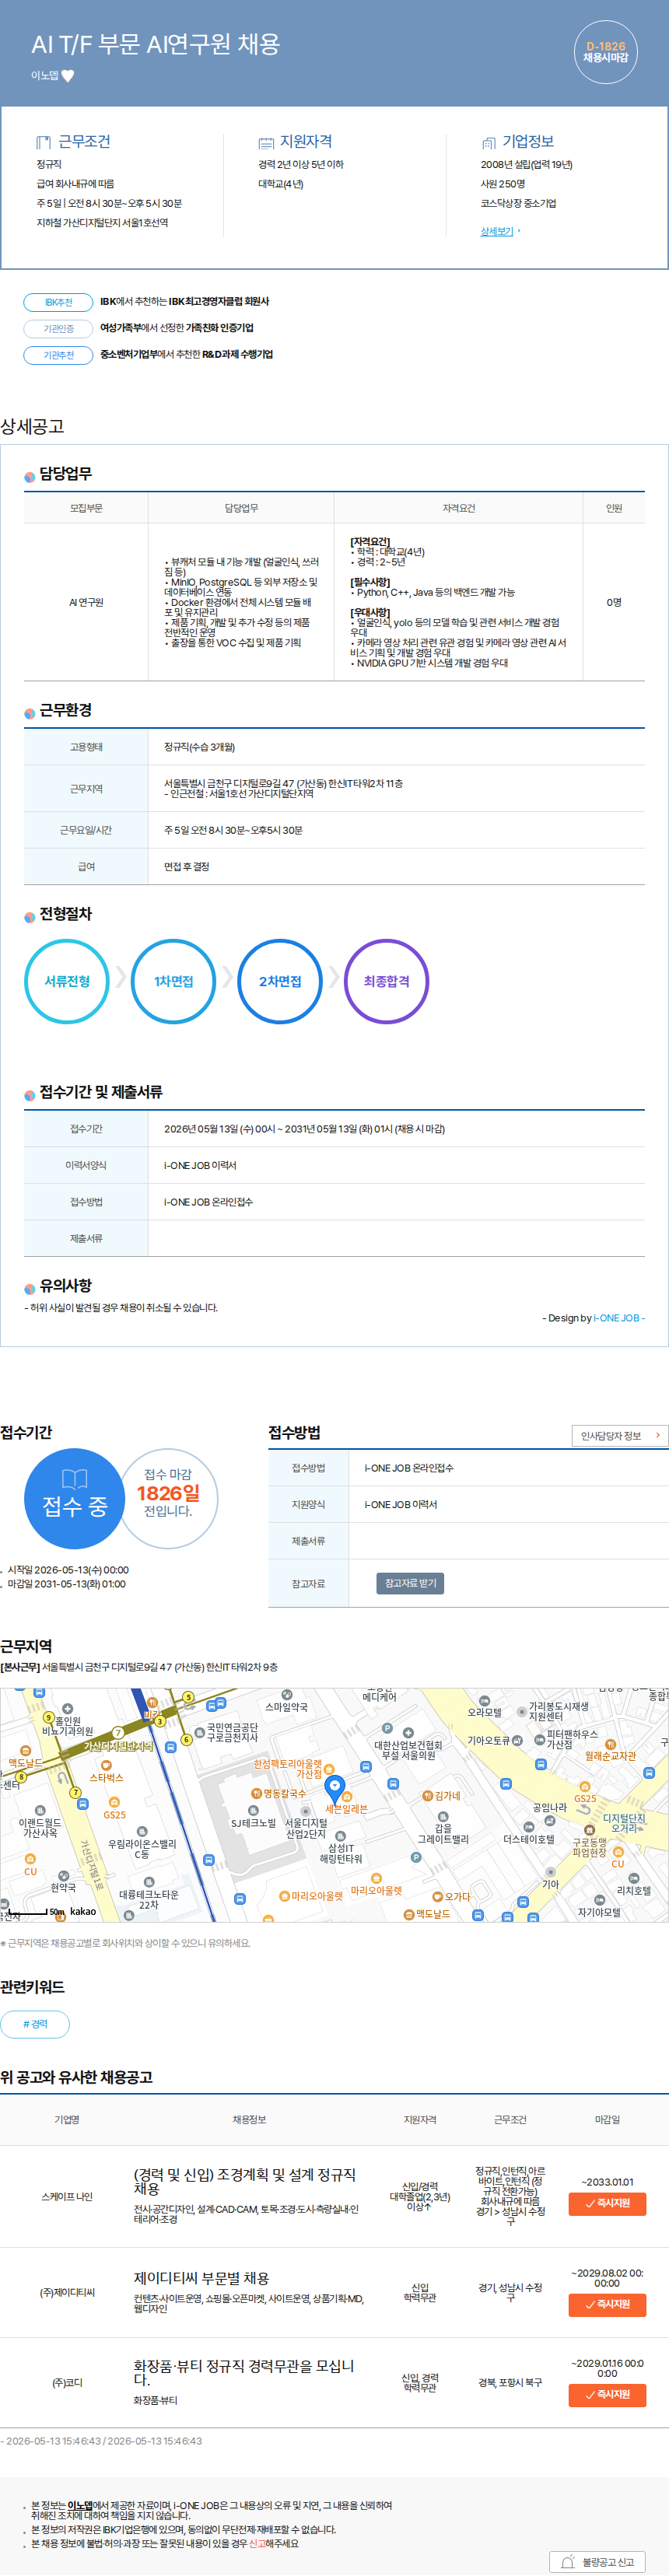
Task: Select the 서류전형 process circle
Action: pyautogui.click(x=67, y=981)
